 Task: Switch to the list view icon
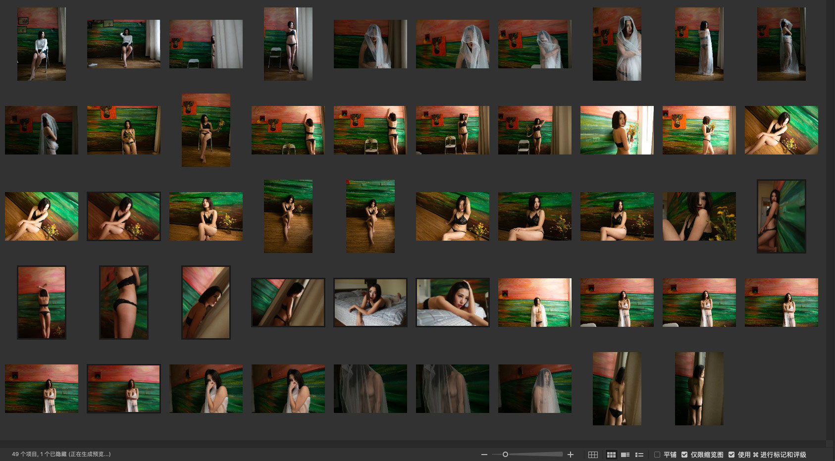[639, 455]
